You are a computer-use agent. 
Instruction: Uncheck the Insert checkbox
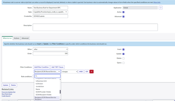123,49
